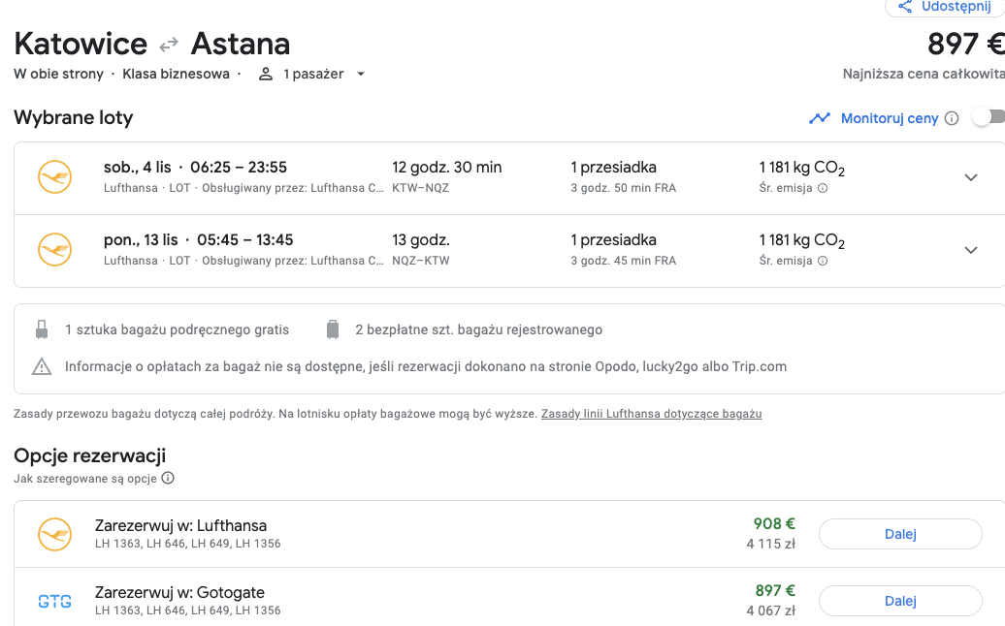Open the 1 pasażer dropdown arrow
The image size is (1005, 626).
(x=361, y=75)
